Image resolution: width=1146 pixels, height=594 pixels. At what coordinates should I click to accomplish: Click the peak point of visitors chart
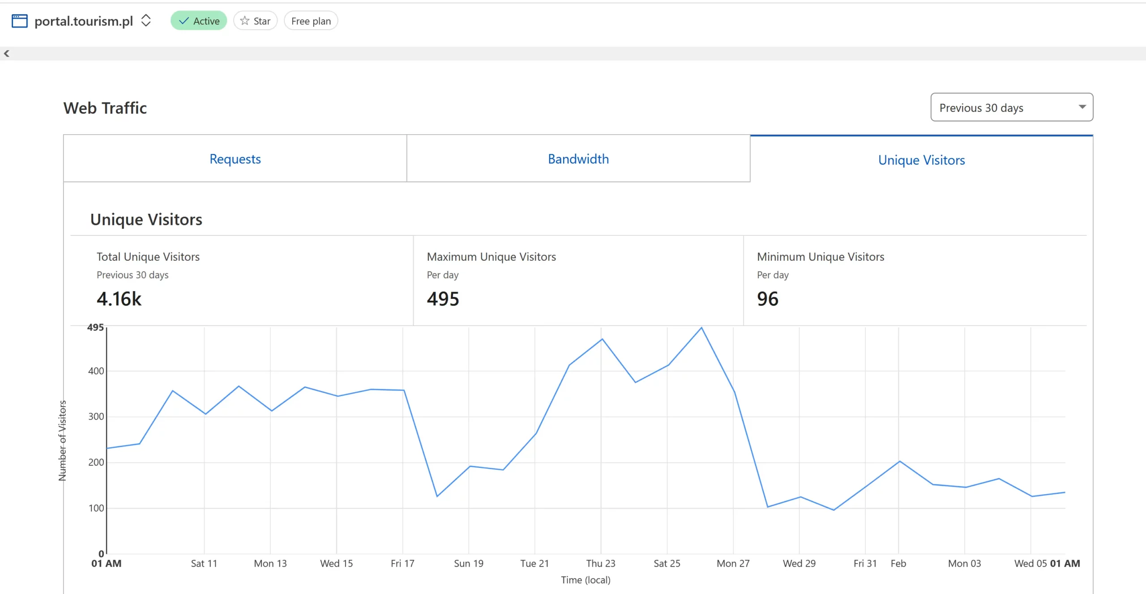[701, 328]
